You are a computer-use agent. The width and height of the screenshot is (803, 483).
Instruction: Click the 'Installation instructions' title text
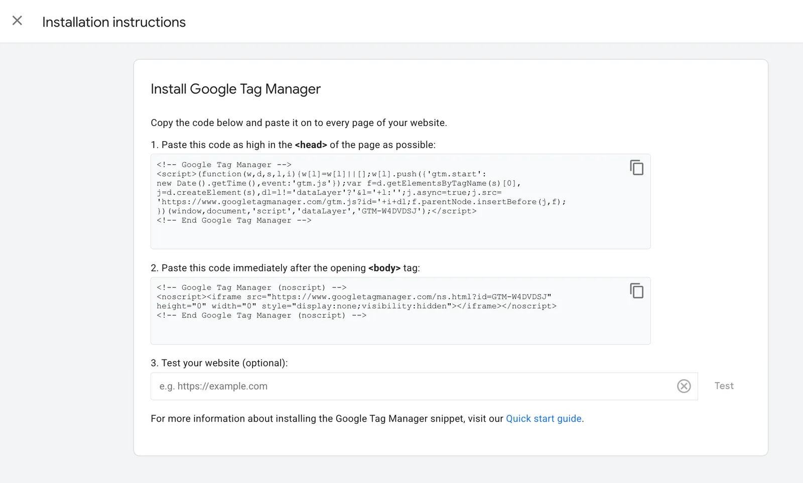(x=114, y=22)
